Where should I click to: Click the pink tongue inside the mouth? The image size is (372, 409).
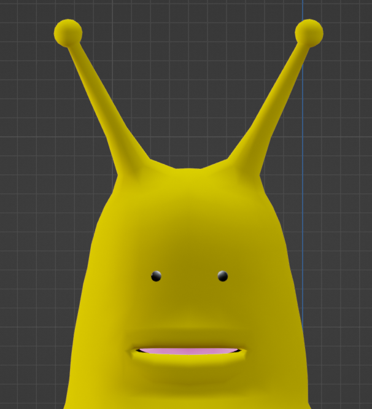(x=188, y=351)
